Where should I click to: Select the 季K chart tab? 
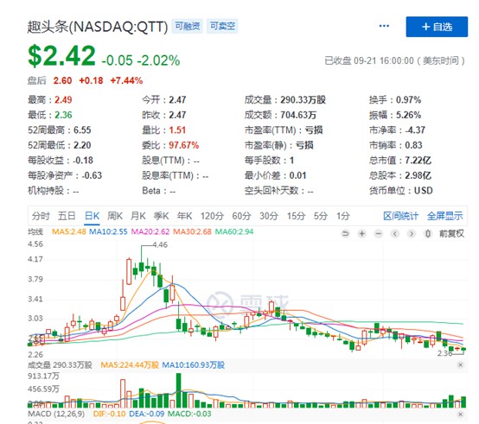pyautogui.click(x=162, y=216)
